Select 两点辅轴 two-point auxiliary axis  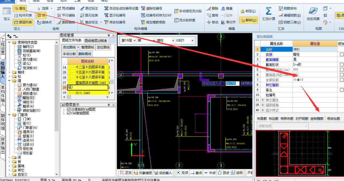click(66, 9)
